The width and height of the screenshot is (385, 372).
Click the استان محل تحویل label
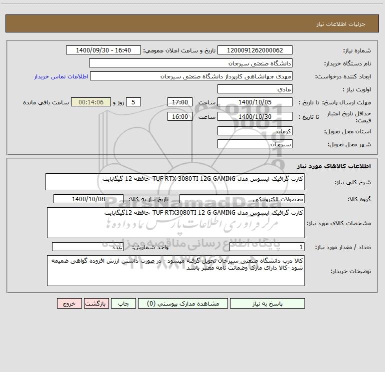point(347,132)
